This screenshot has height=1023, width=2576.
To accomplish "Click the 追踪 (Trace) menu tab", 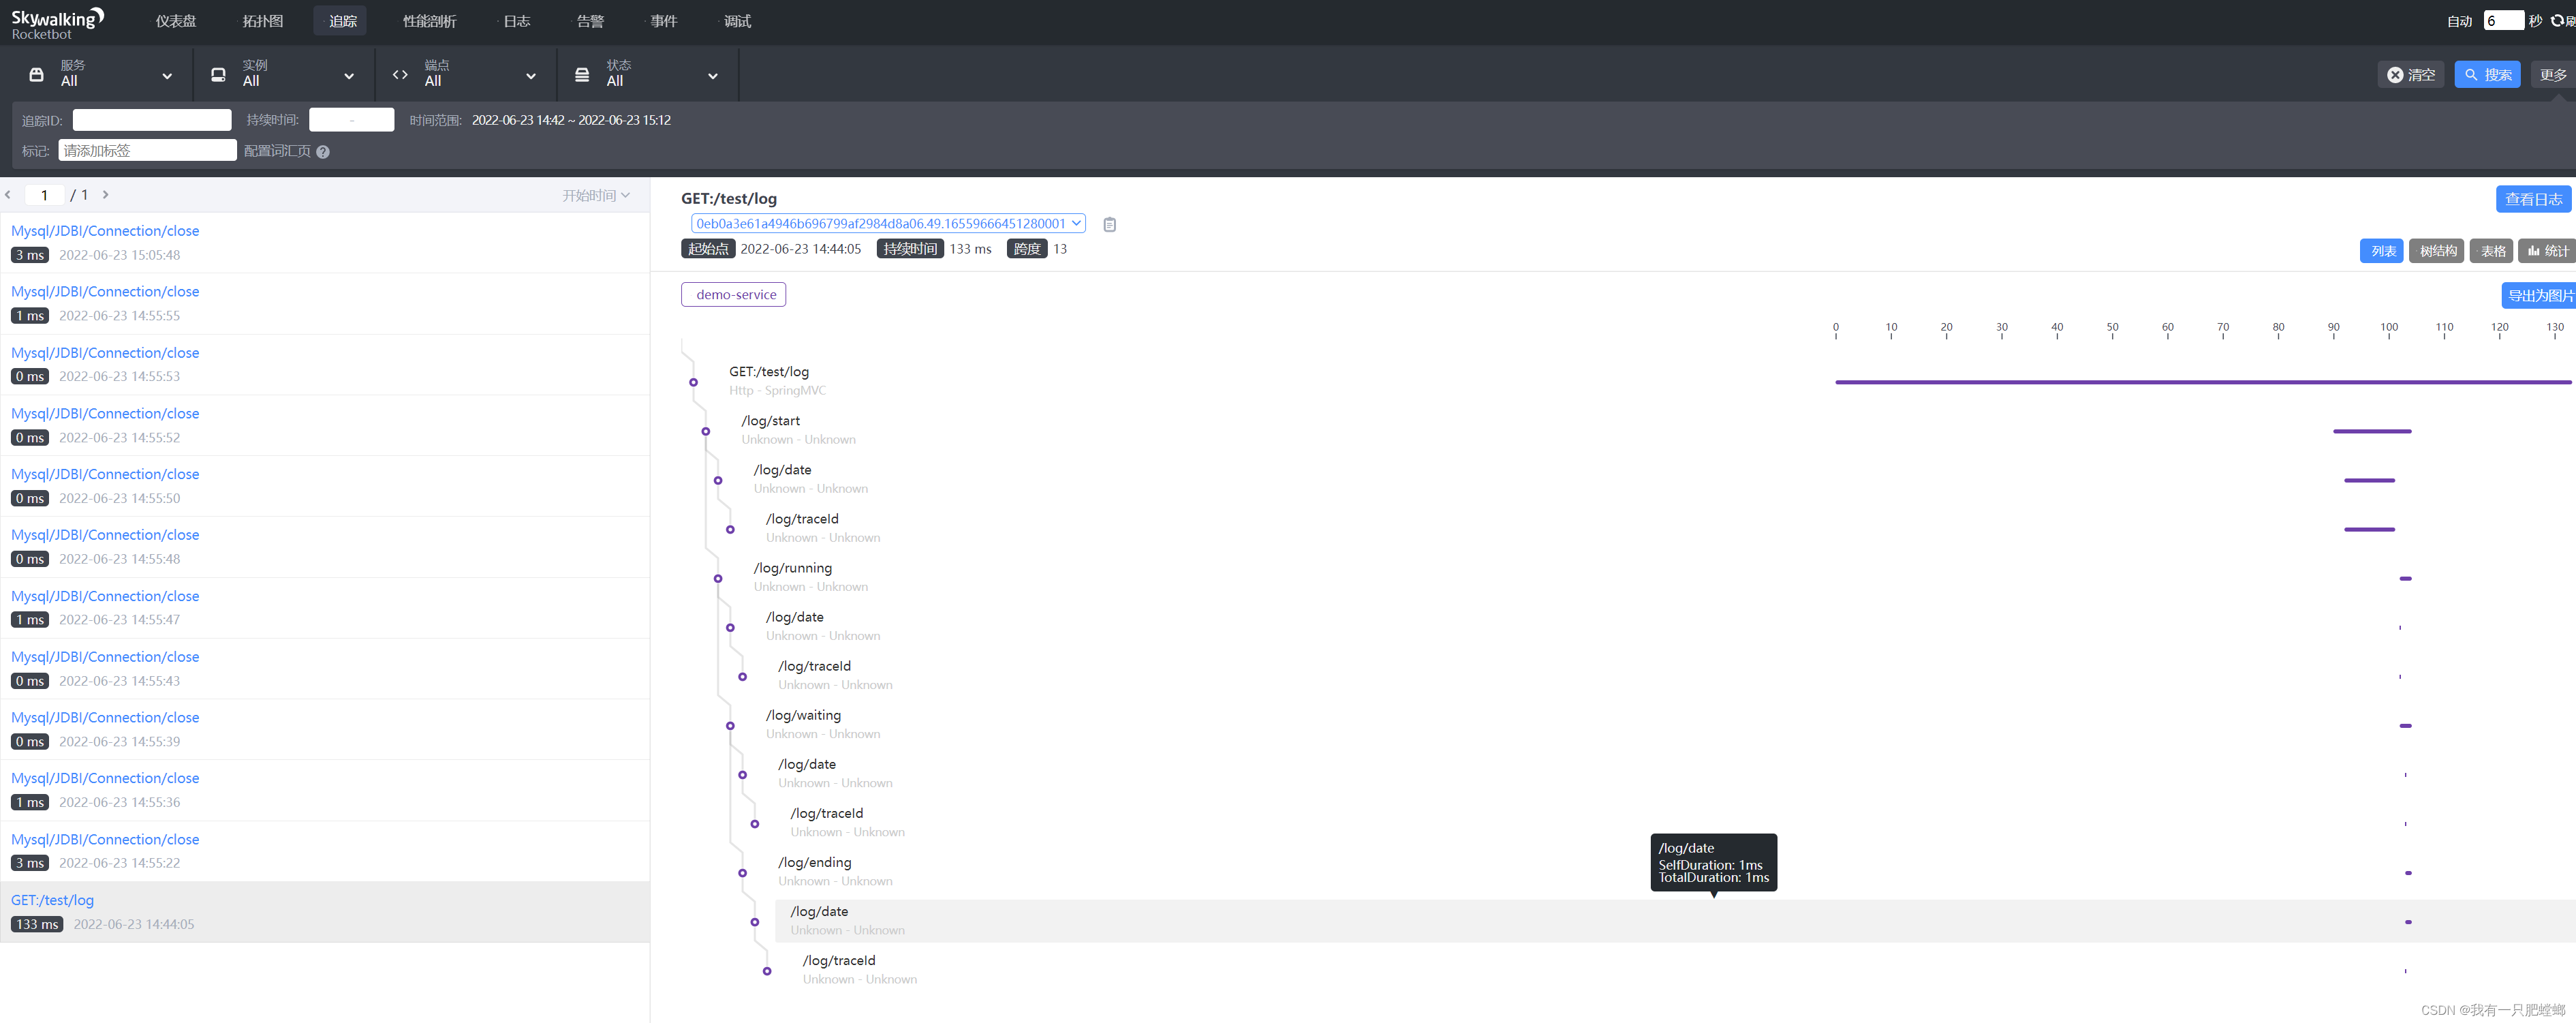I will [x=345, y=21].
